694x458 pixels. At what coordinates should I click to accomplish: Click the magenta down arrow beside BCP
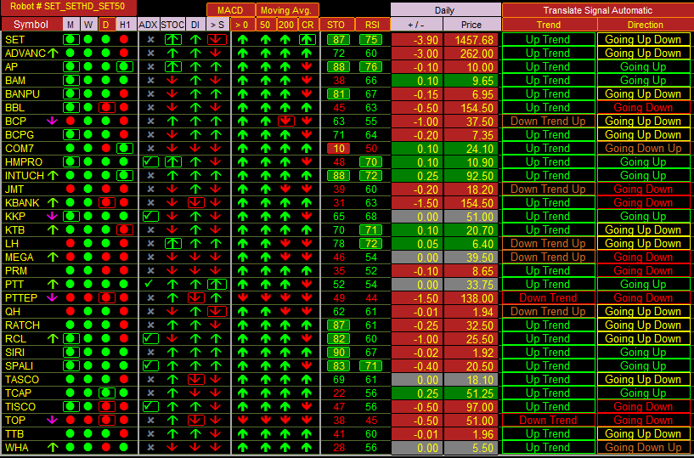(52, 121)
